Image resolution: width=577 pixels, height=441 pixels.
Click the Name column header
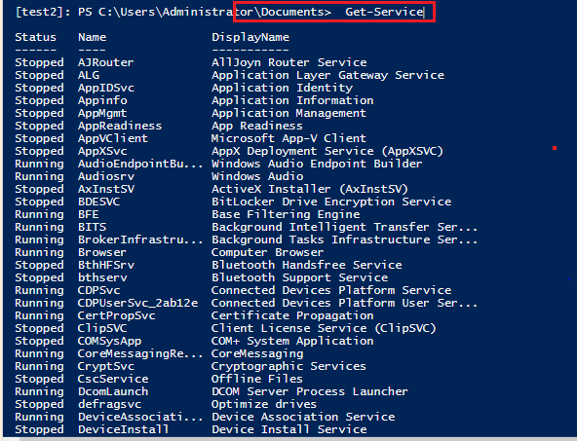coord(92,37)
